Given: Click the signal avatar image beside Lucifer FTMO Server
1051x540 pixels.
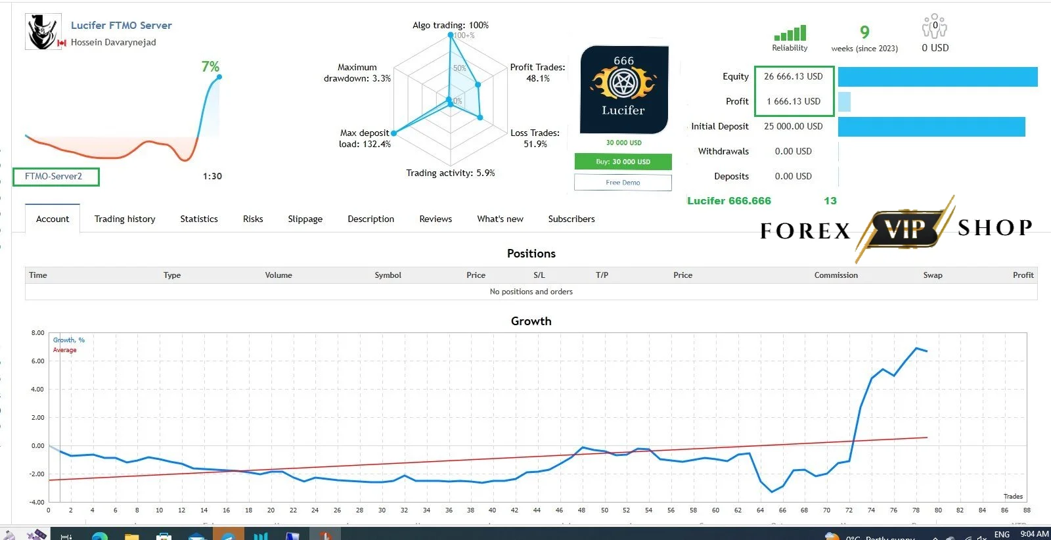Looking at the screenshot, I should tap(43, 32).
